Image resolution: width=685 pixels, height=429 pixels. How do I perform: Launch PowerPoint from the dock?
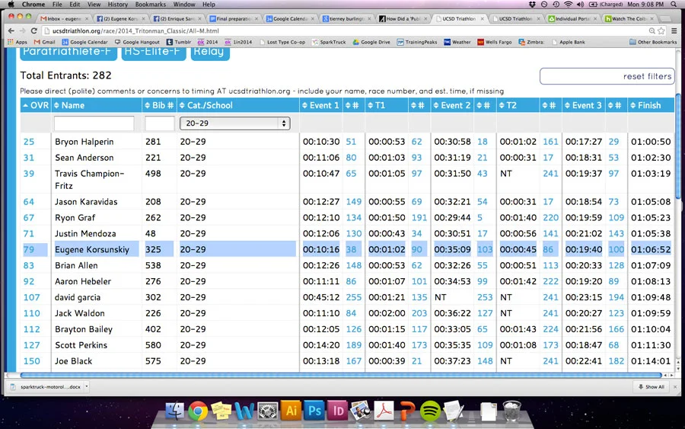click(x=407, y=411)
